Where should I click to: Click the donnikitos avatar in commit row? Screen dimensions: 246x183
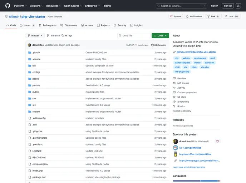(29, 45)
